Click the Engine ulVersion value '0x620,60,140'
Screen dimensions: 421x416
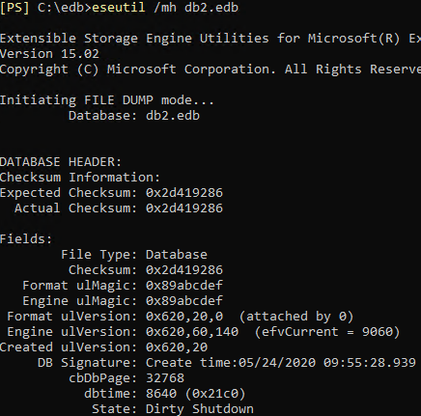pyautogui.click(x=192, y=332)
